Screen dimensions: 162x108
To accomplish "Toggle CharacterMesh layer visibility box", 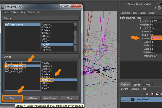I will 123,99.
